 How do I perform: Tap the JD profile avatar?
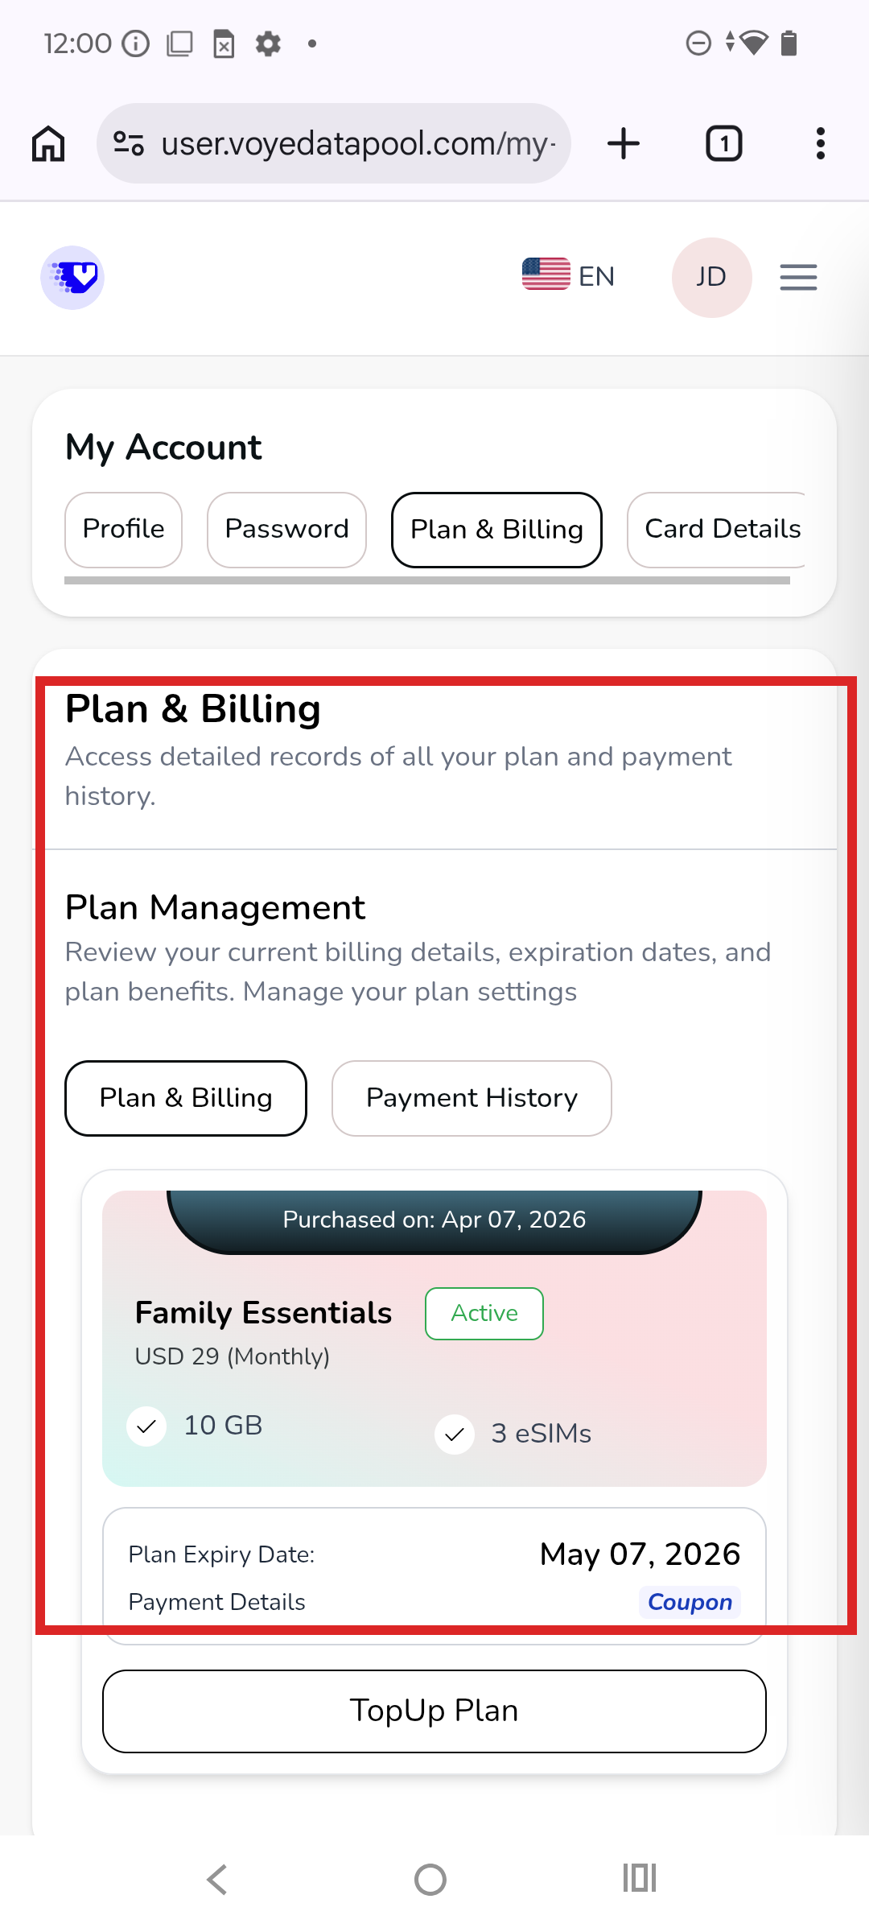tap(711, 278)
